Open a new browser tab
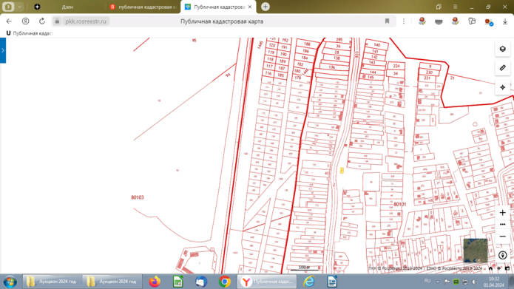This screenshot has height=289, width=514. (x=266, y=7)
